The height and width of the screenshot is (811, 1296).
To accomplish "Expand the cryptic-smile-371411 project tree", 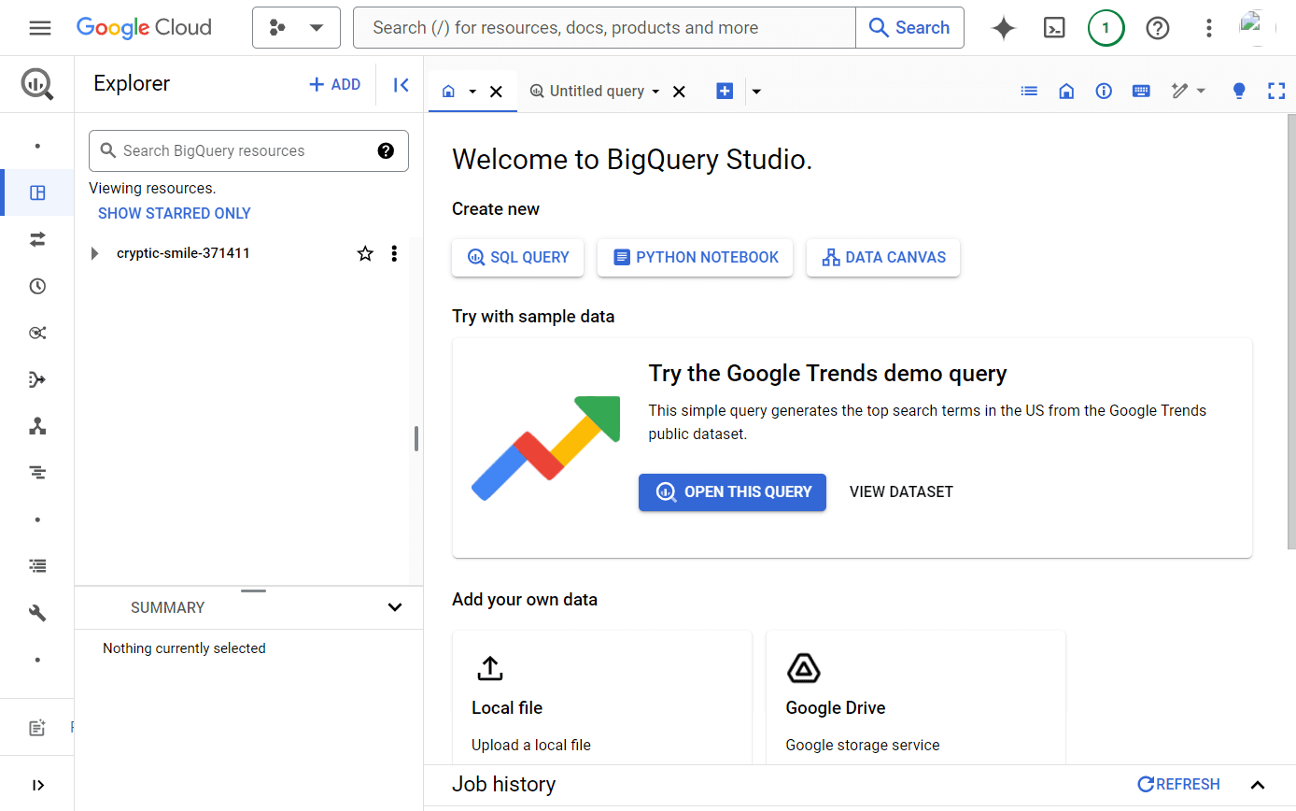I will [x=93, y=253].
